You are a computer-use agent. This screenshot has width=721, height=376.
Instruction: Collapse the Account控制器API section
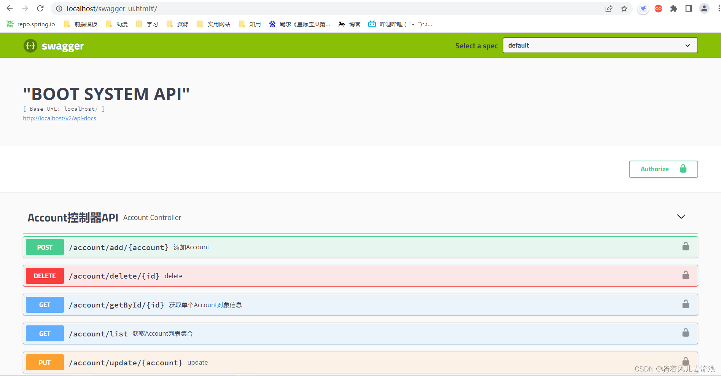[681, 217]
